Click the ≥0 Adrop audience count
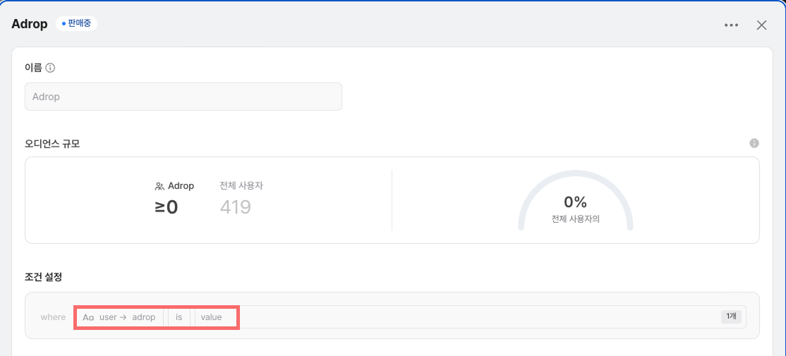Image resolution: width=786 pixels, height=356 pixels. point(167,207)
